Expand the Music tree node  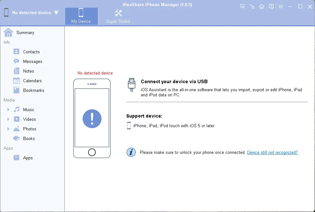pyautogui.click(x=8, y=110)
